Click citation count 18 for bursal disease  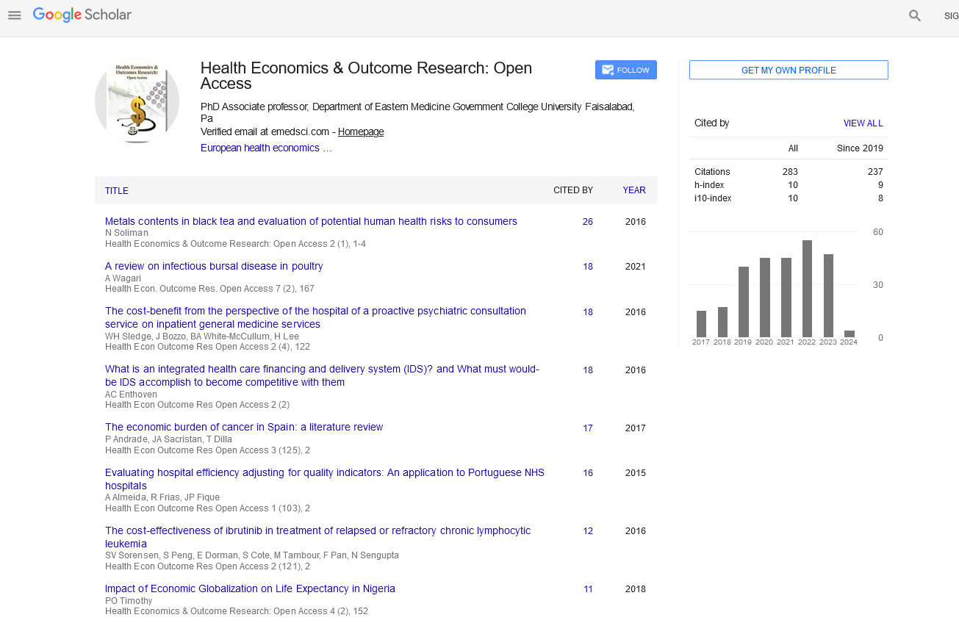[x=588, y=267]
